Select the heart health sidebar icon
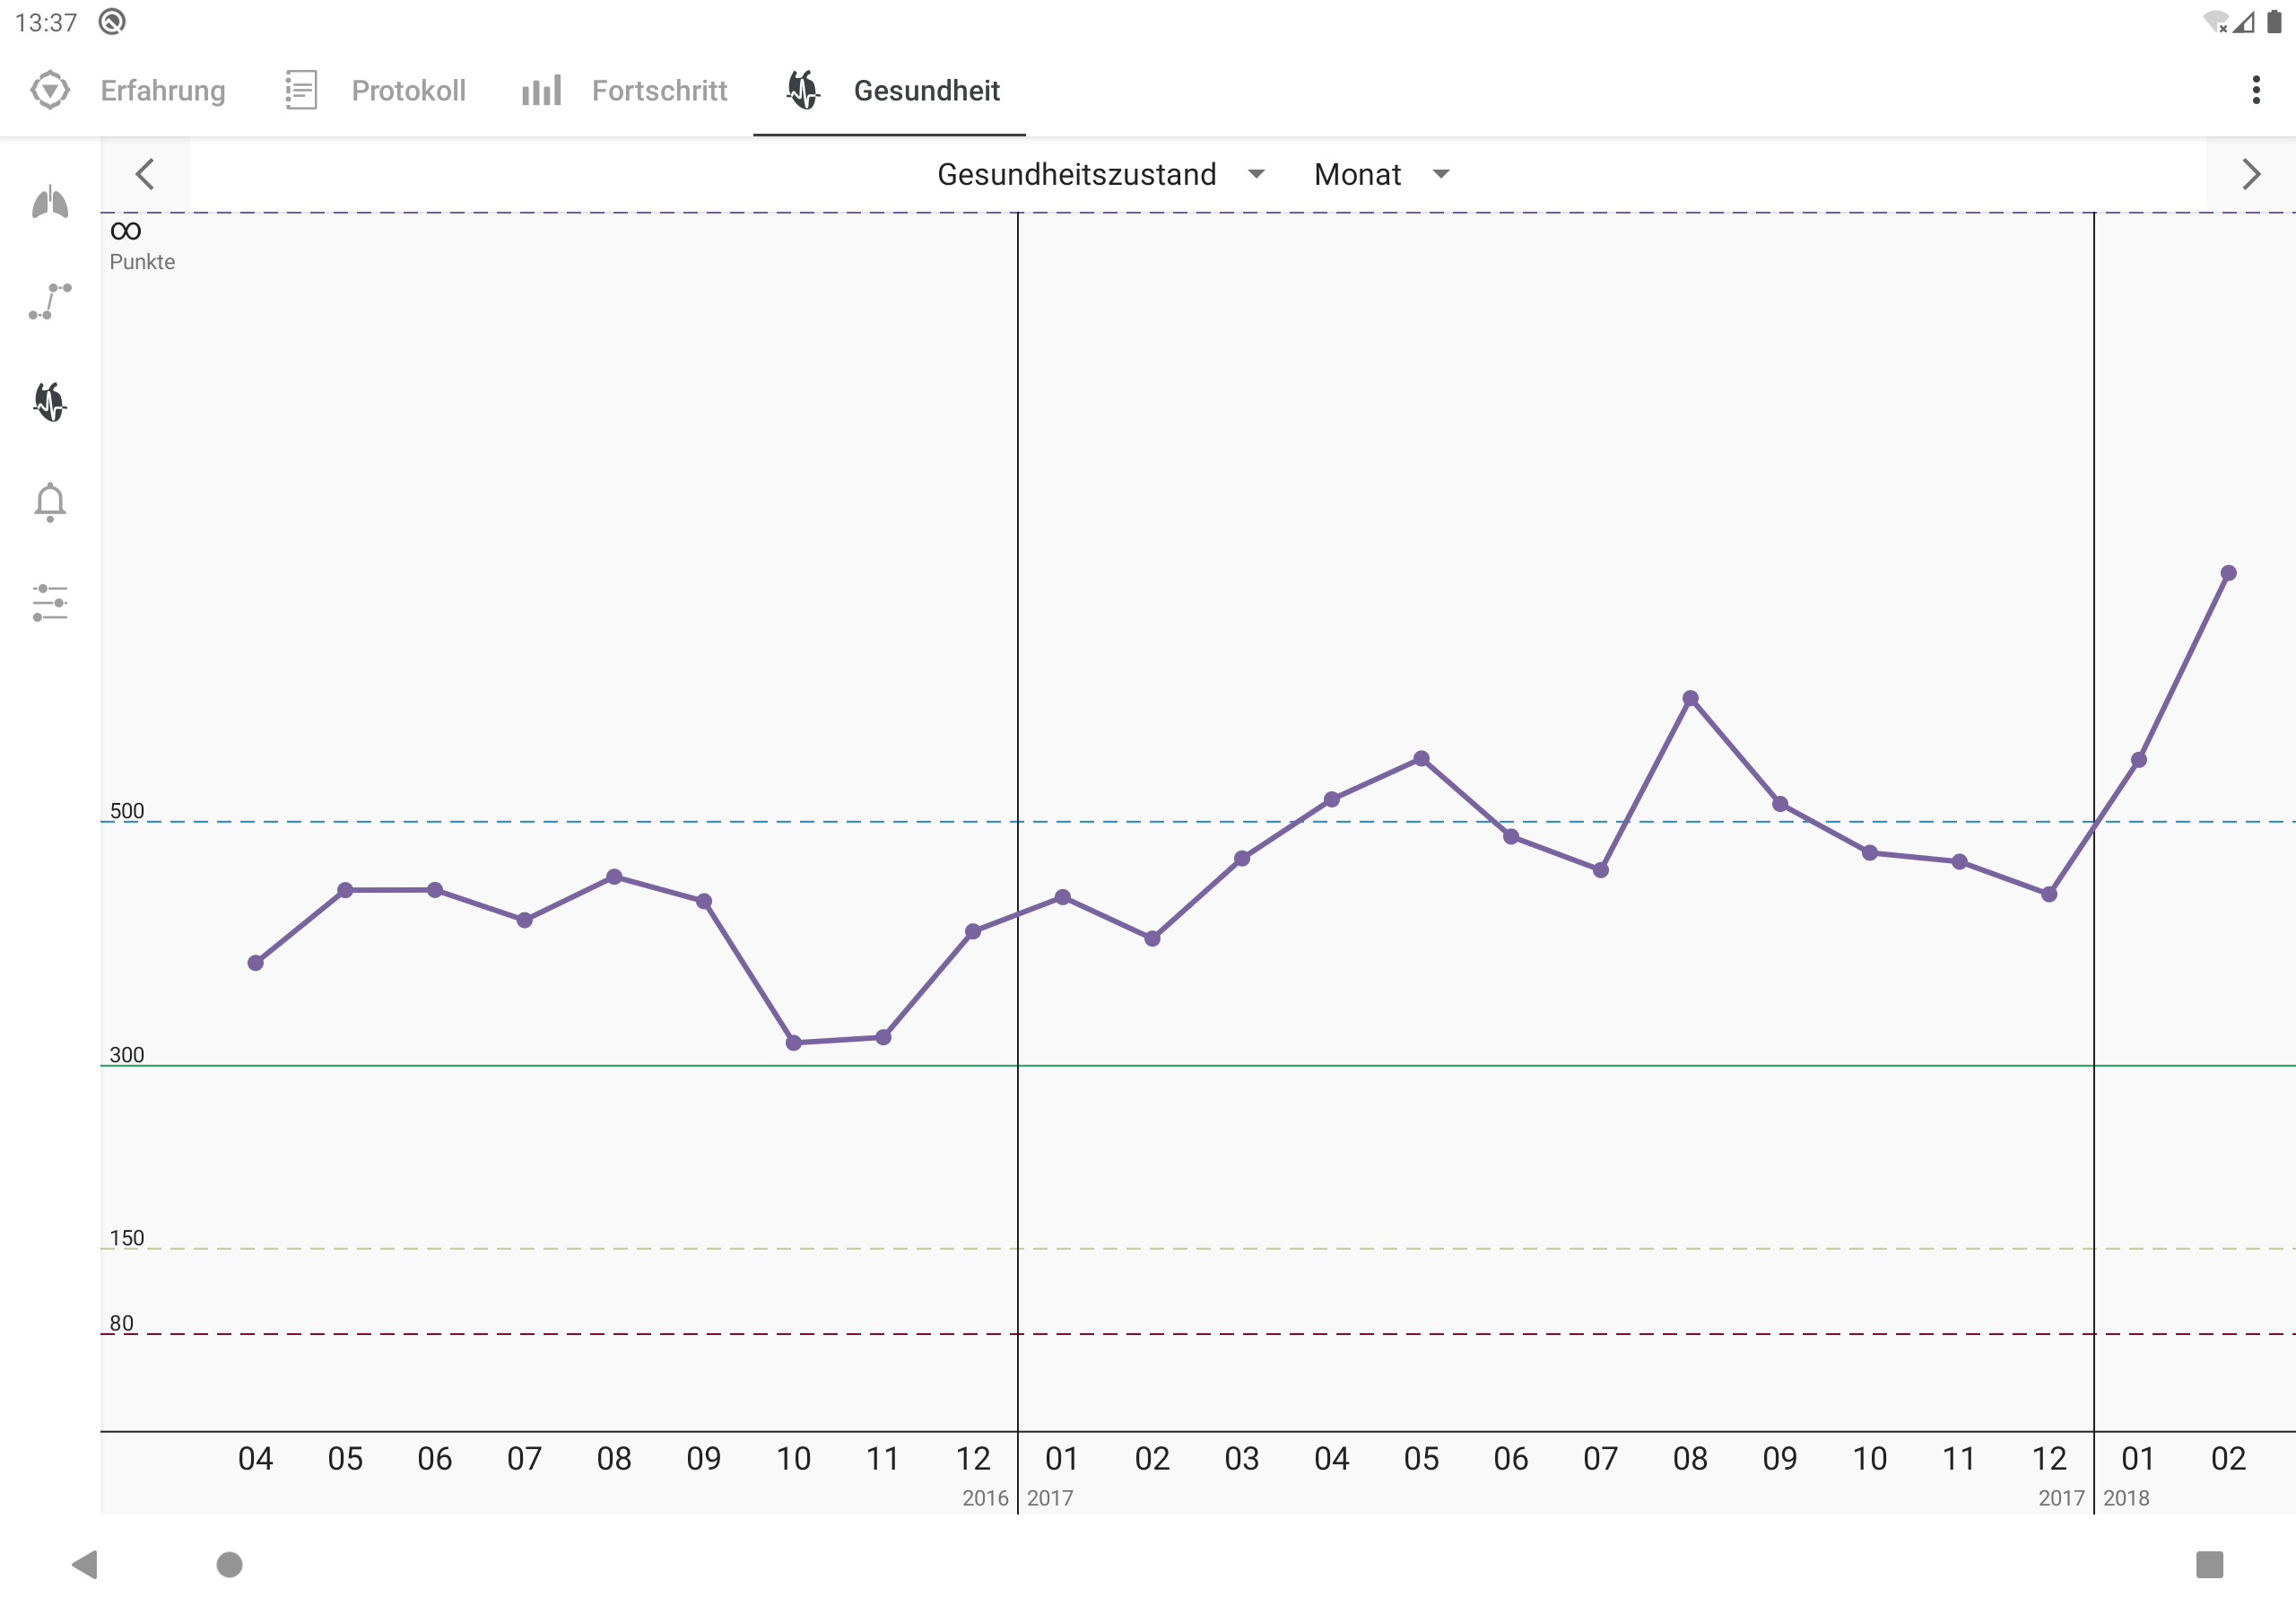Screen dimensions: 2296x1615 [50, 401]
